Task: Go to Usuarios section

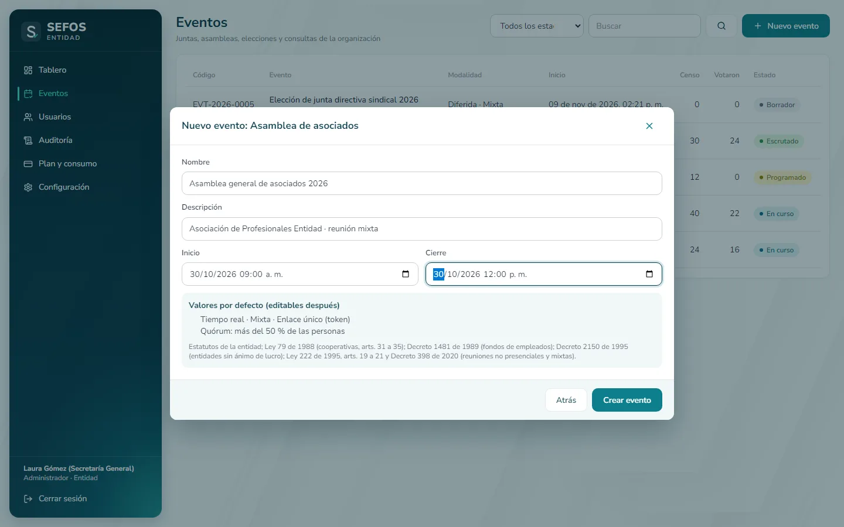Action: tap(86, 117)
